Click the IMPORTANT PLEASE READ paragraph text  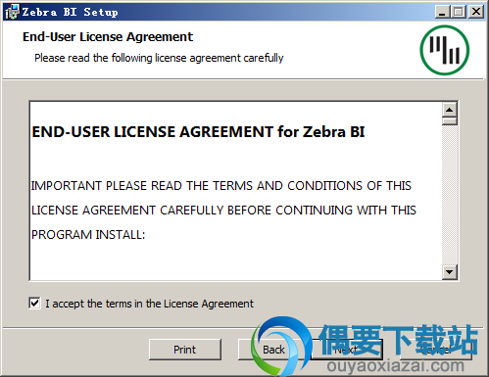coord(223,210)
